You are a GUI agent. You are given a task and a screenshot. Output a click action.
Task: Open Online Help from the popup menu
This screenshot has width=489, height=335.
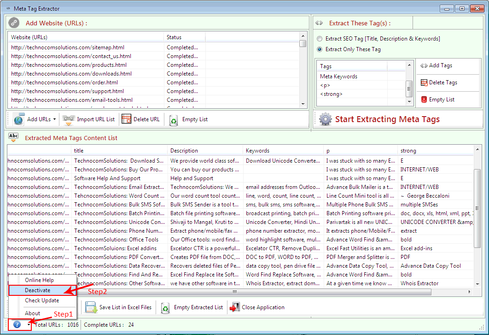[39, 280]
